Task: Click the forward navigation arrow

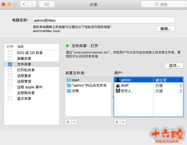Action: coord(32,4)
